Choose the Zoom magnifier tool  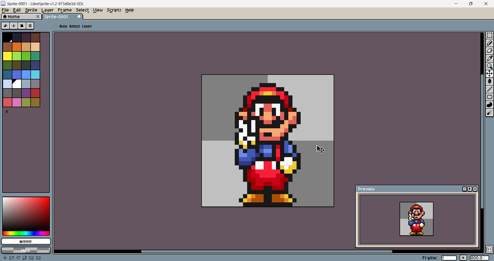(x=489, y=66)
